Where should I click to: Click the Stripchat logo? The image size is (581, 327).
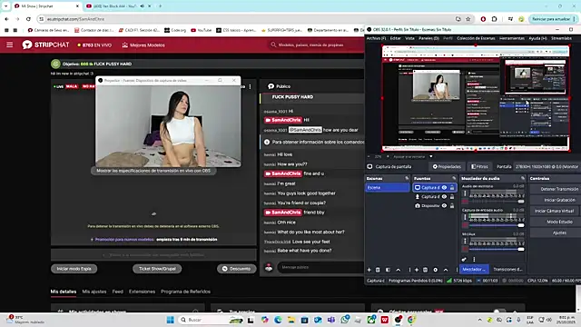(46, 45)
